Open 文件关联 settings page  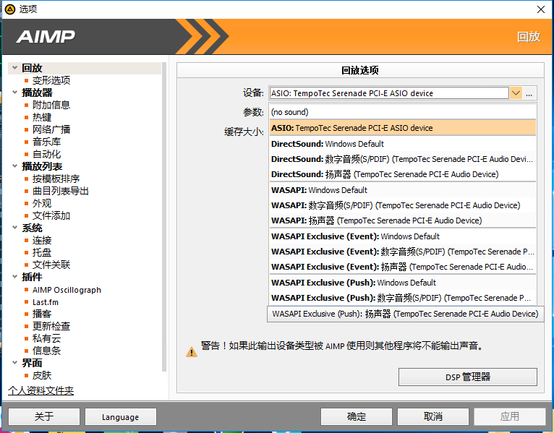(51, 265)
